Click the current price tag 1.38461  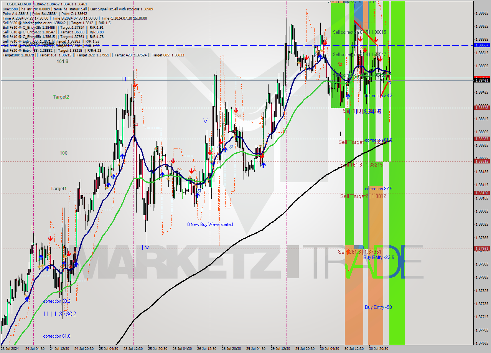click(x=482, y=80)
